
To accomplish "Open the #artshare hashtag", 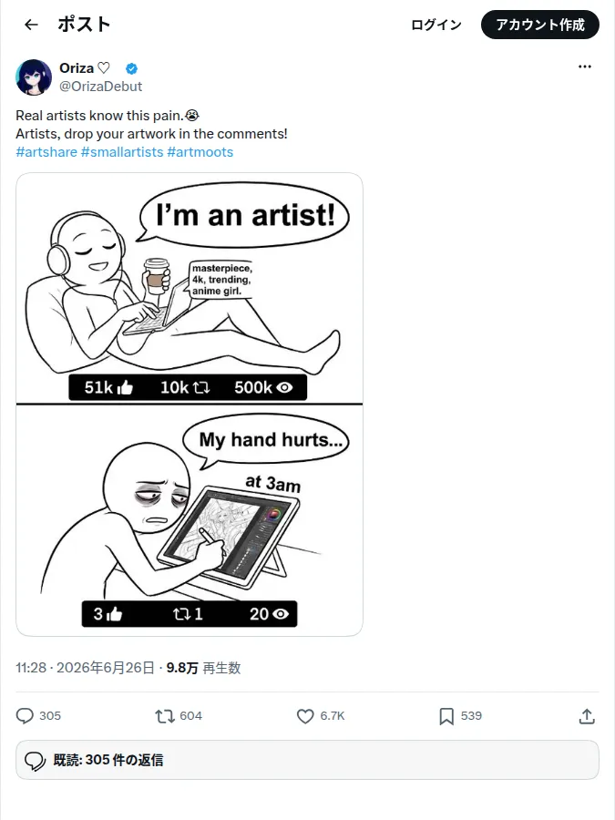I will [x=46, y=152].
